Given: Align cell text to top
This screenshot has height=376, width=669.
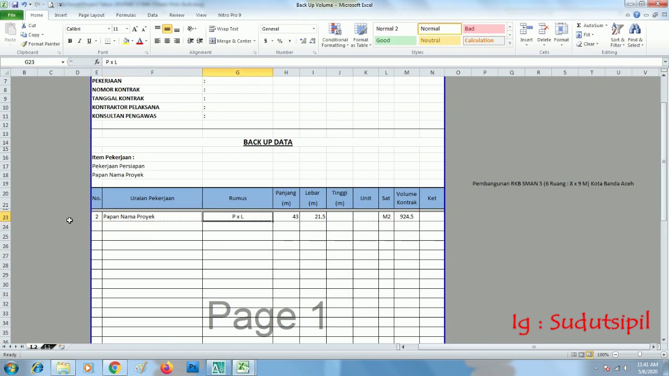Looking at the screenshot, I should pyautogui.click(x=157, y=29).
